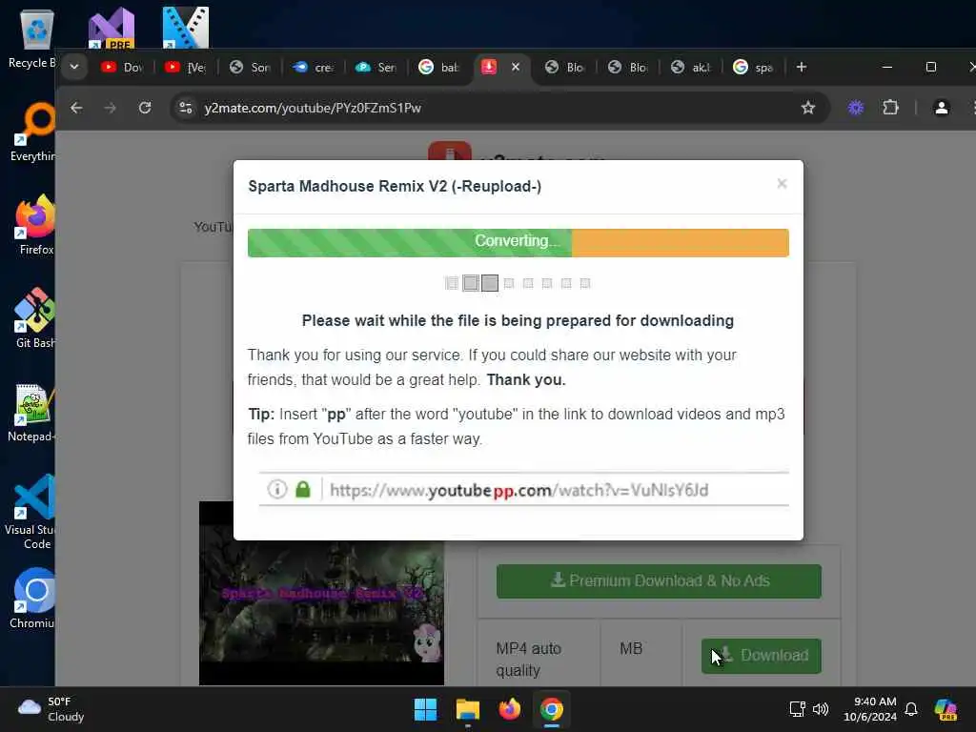Open Git Bash desktop shortcut
The height and width of the screenshot is (732, 976).
(x=36, y=318)
